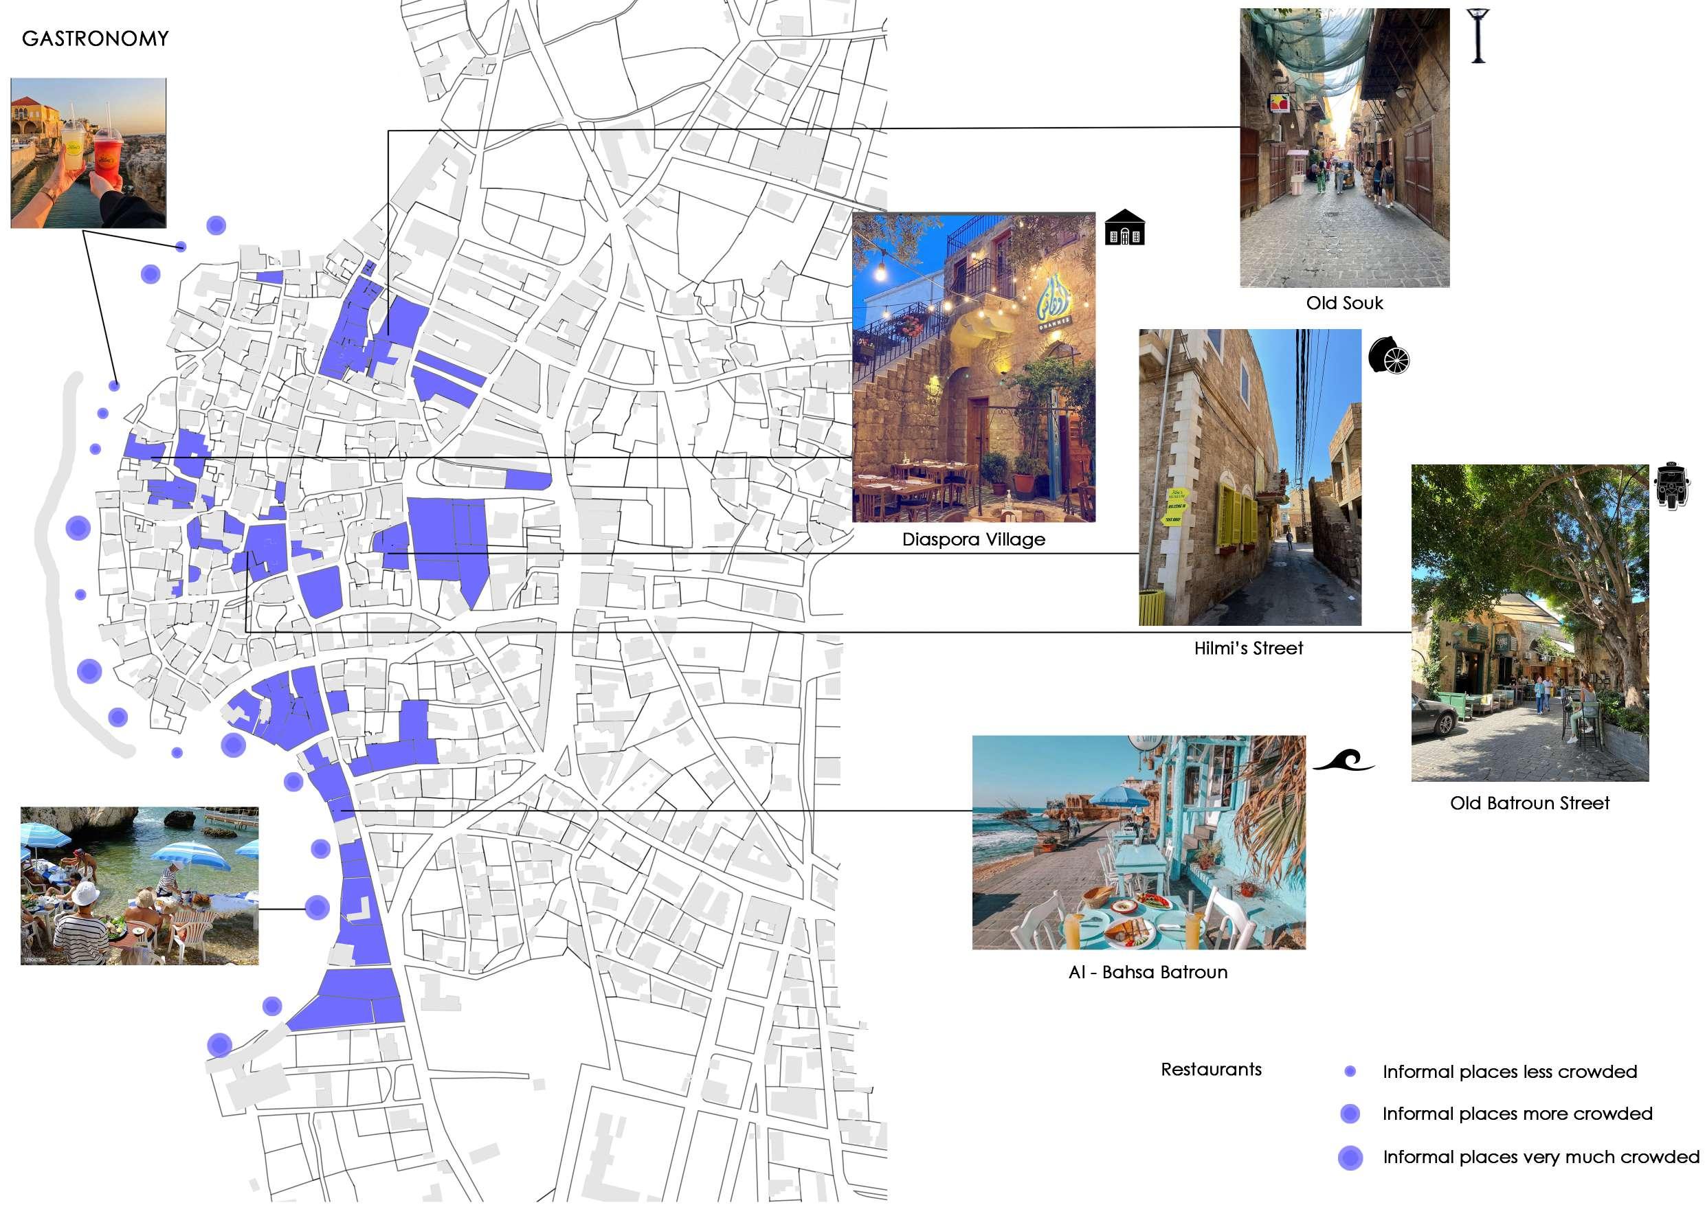Image resolution: width=1705 pixels, height=1205 pixels.
Task: Click the wave icon beside Al-Bahsa photo
Action: point(1344,762)
